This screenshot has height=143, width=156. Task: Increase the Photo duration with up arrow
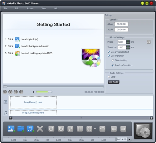[128, 41]
